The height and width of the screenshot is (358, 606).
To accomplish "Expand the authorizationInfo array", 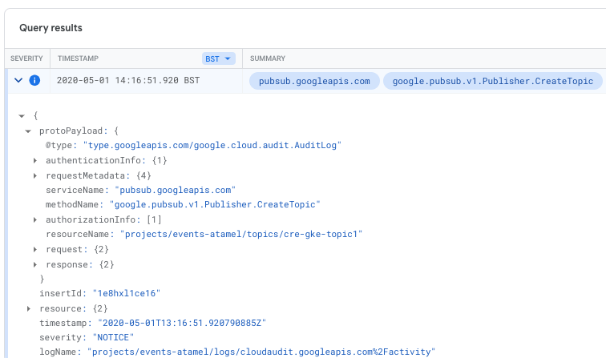I will tap(35, 219).
